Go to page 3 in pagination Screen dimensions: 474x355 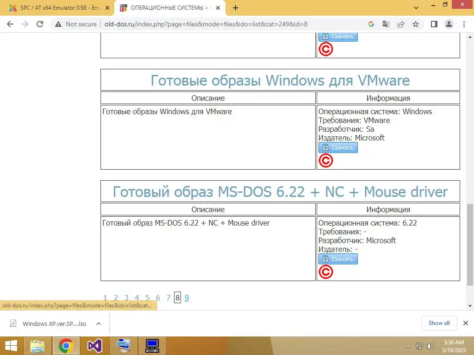click(126, 298)
